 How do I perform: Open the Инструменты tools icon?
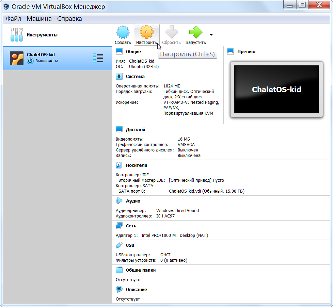coord(17,35)
